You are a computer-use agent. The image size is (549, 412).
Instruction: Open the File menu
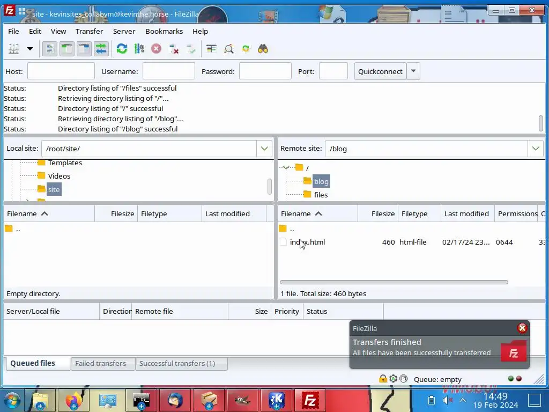tap(13, 31)
